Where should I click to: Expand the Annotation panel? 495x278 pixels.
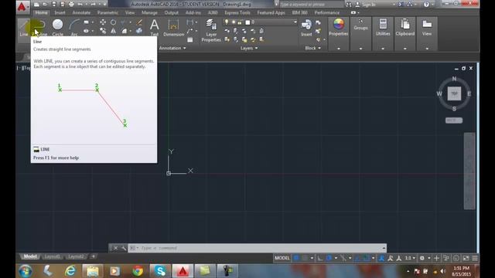tap(172, 48)
